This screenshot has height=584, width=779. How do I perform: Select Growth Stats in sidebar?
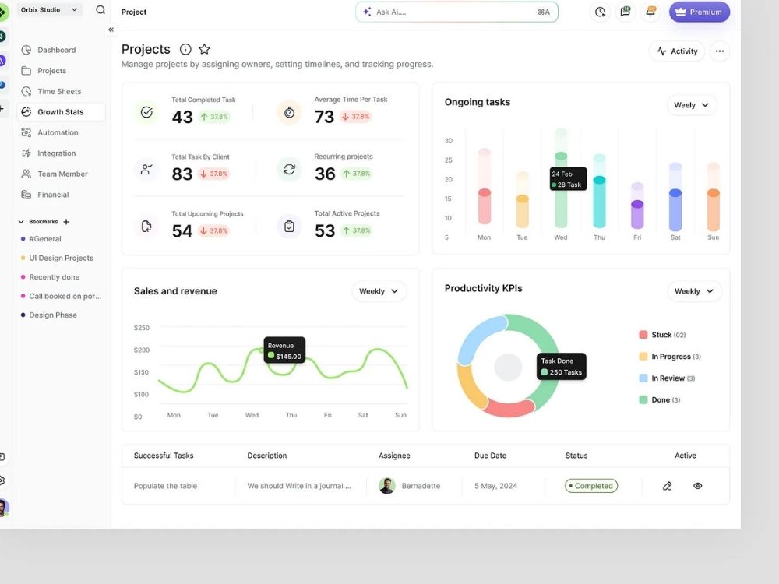tap(61, 112)
